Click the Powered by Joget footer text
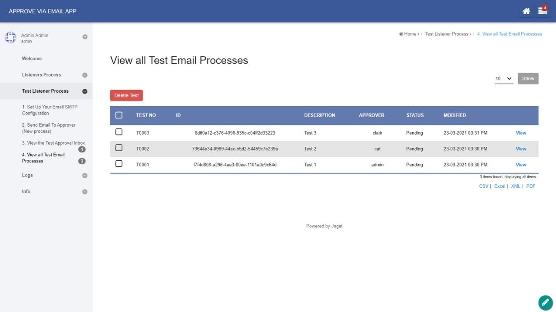This screenshot has width=556, height=312. (x=324, y=226)
